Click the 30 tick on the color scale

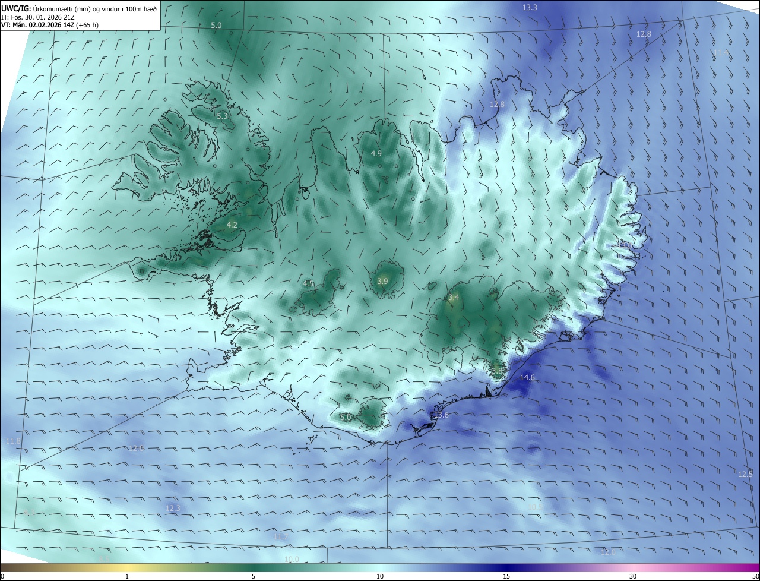coord(633,576)
